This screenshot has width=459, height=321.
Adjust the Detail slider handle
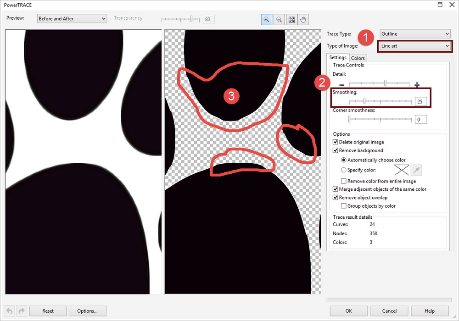[385, 83]
